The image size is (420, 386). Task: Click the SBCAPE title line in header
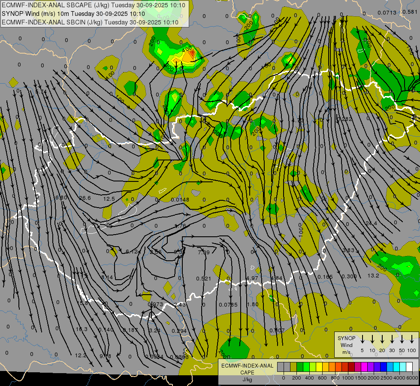93,5
